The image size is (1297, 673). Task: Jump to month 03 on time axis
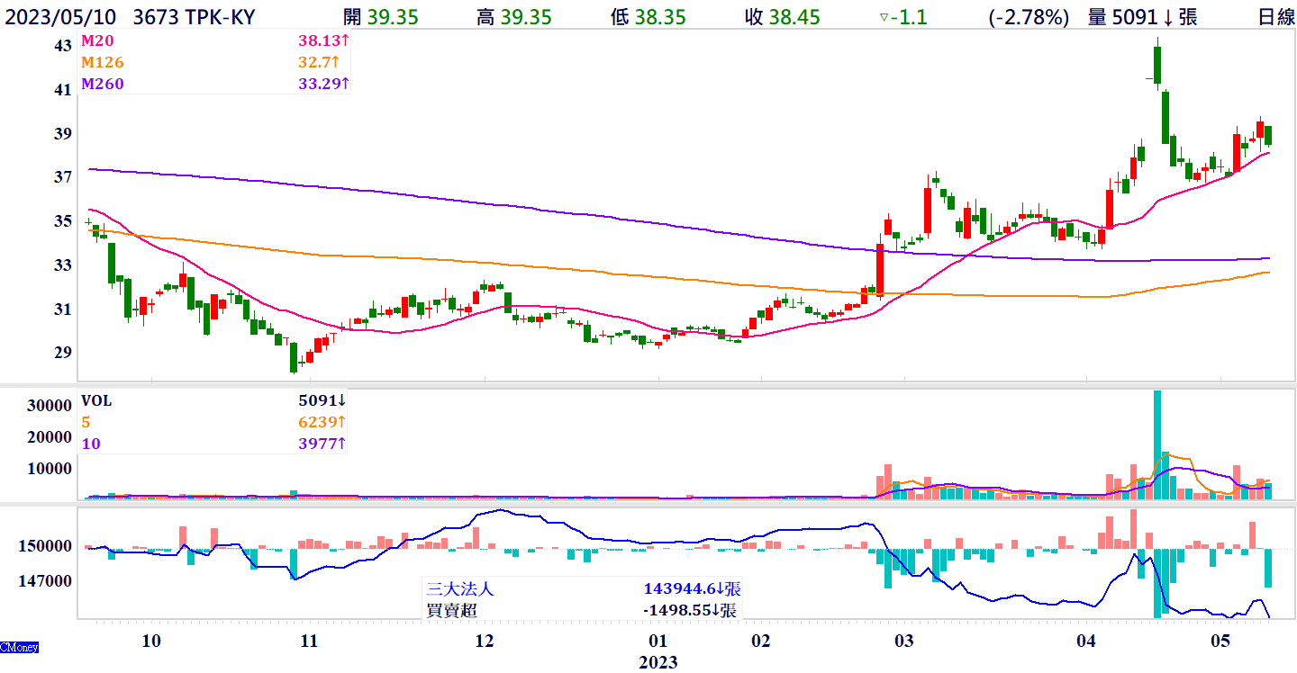(x=903, y=641)
